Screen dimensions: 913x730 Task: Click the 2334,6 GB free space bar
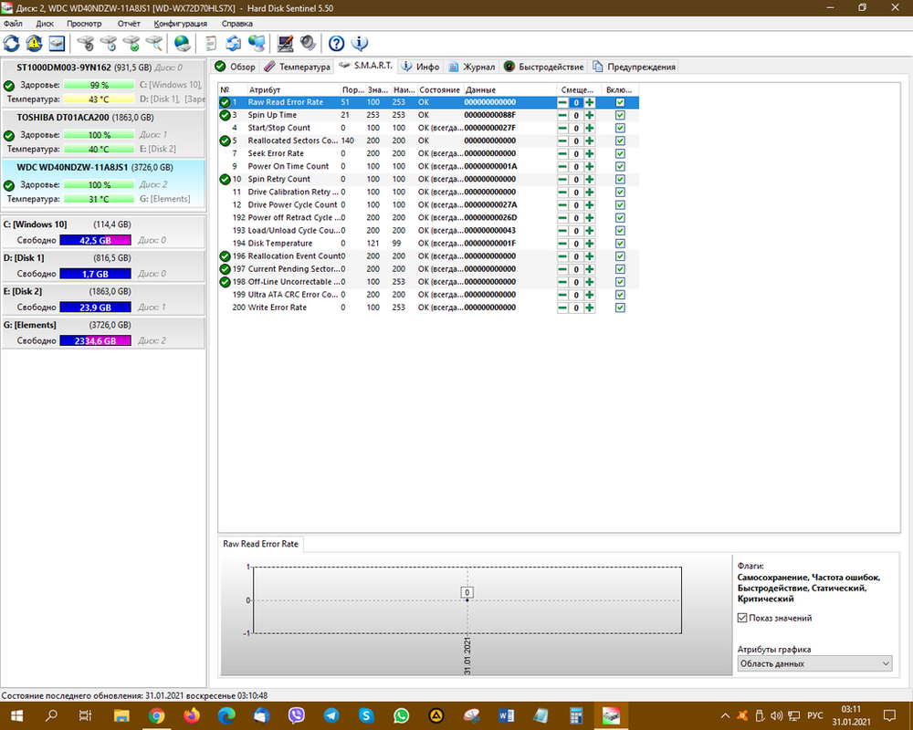[x=95, y=340]
